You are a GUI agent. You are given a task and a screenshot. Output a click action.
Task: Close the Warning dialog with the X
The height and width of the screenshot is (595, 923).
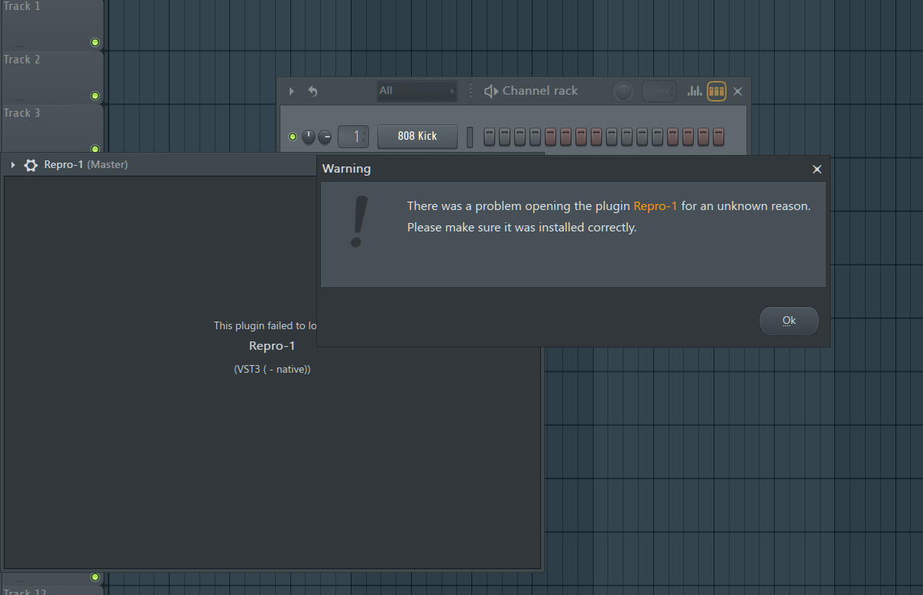(817, 170)
